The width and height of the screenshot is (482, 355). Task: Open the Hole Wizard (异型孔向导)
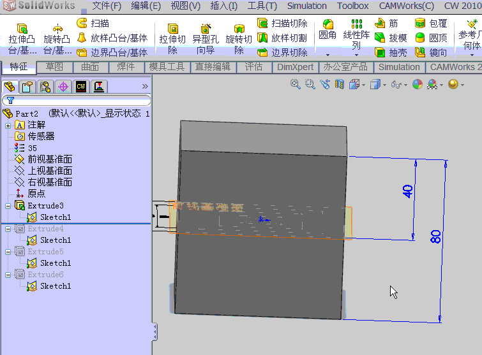[x=206, y=40]
